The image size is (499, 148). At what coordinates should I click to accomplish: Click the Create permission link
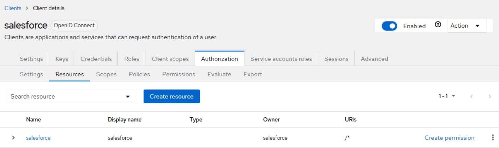[x=449, y=138]
